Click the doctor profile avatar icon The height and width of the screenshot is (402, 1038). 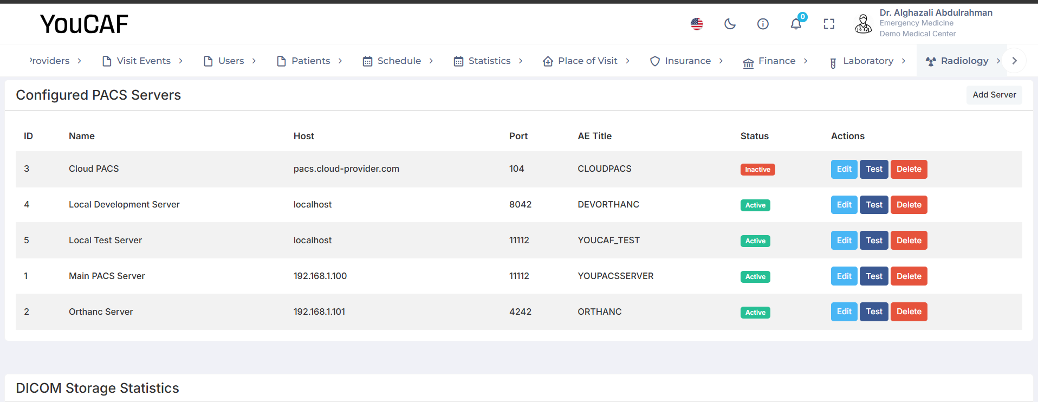click(863, 24)
